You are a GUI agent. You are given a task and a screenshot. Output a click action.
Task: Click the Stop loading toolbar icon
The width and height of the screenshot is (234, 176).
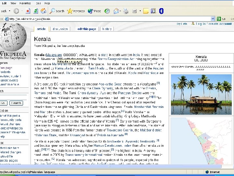[x=28, y=11]
